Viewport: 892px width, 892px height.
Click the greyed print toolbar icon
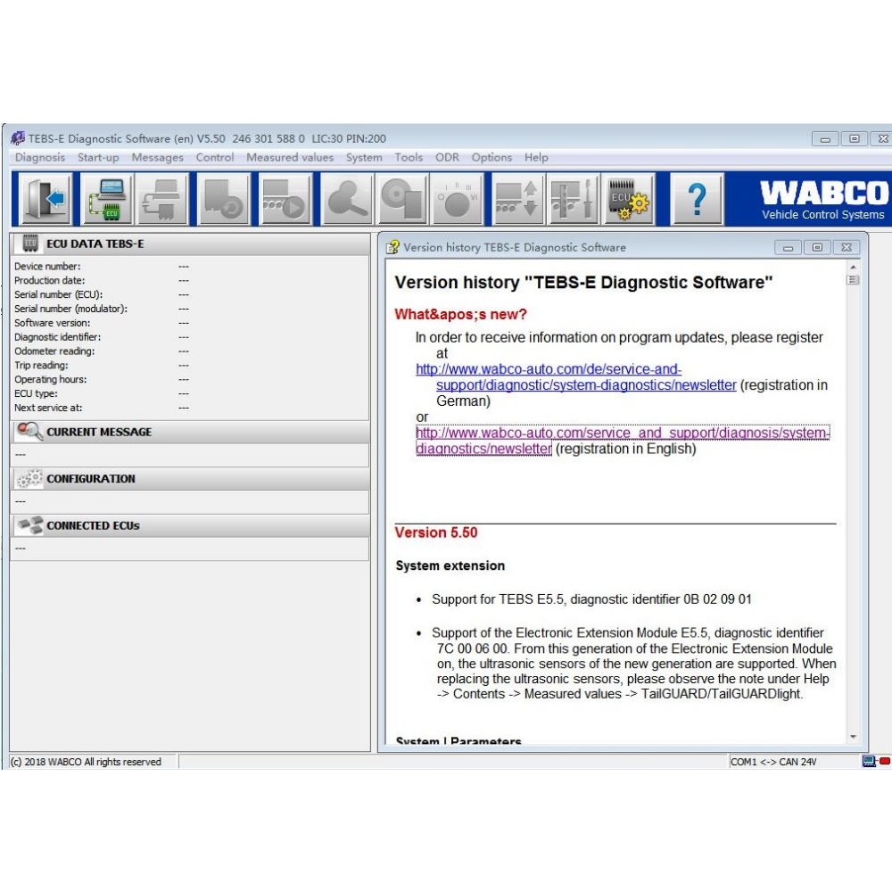[162, 199]
